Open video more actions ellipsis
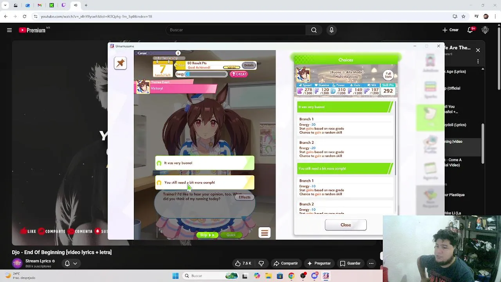Image resolution: width=501 pixels, height=282 pixels. point(371,263)
